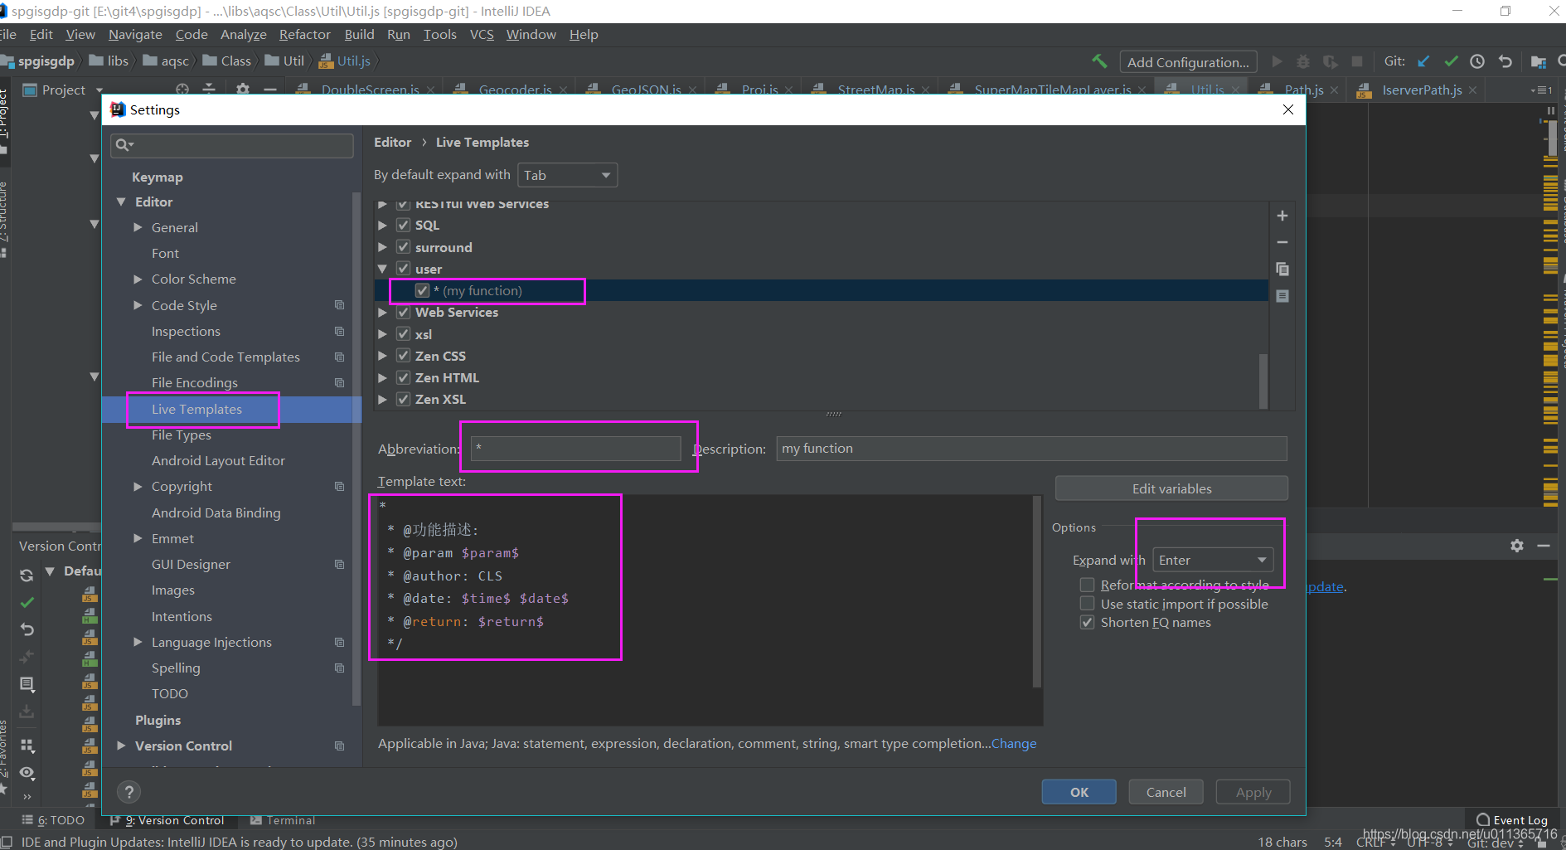Click rollback arrow in Version Control sidebar
1566x850 pixels.
[x=27, y=629]
